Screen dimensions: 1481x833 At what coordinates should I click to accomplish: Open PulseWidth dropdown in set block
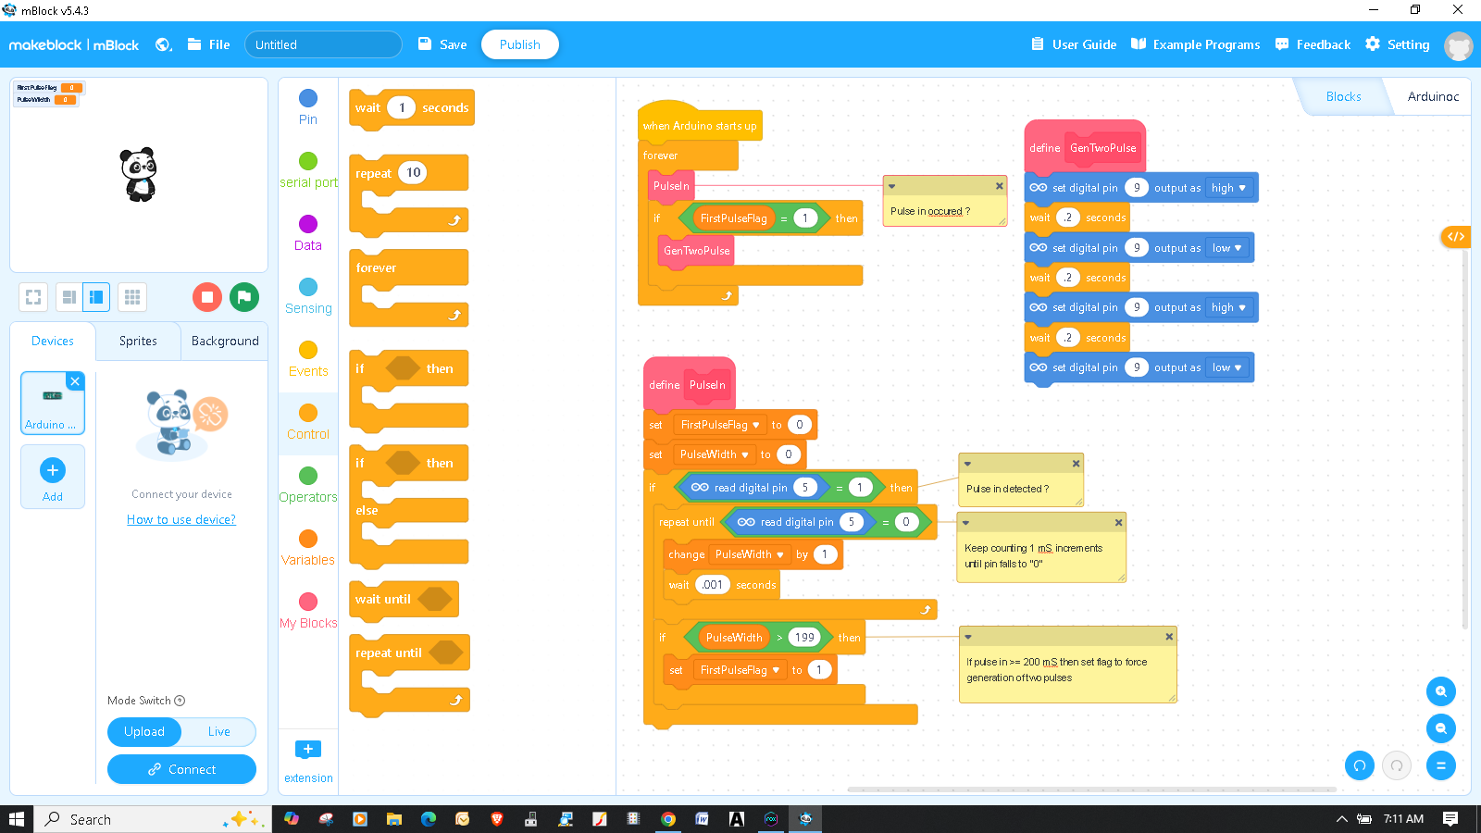(714, 454)
